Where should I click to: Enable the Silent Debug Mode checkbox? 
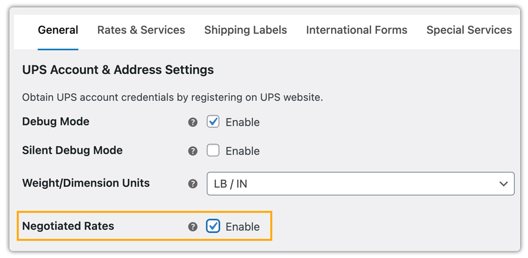pyautogui.click(x=213, y=151)
